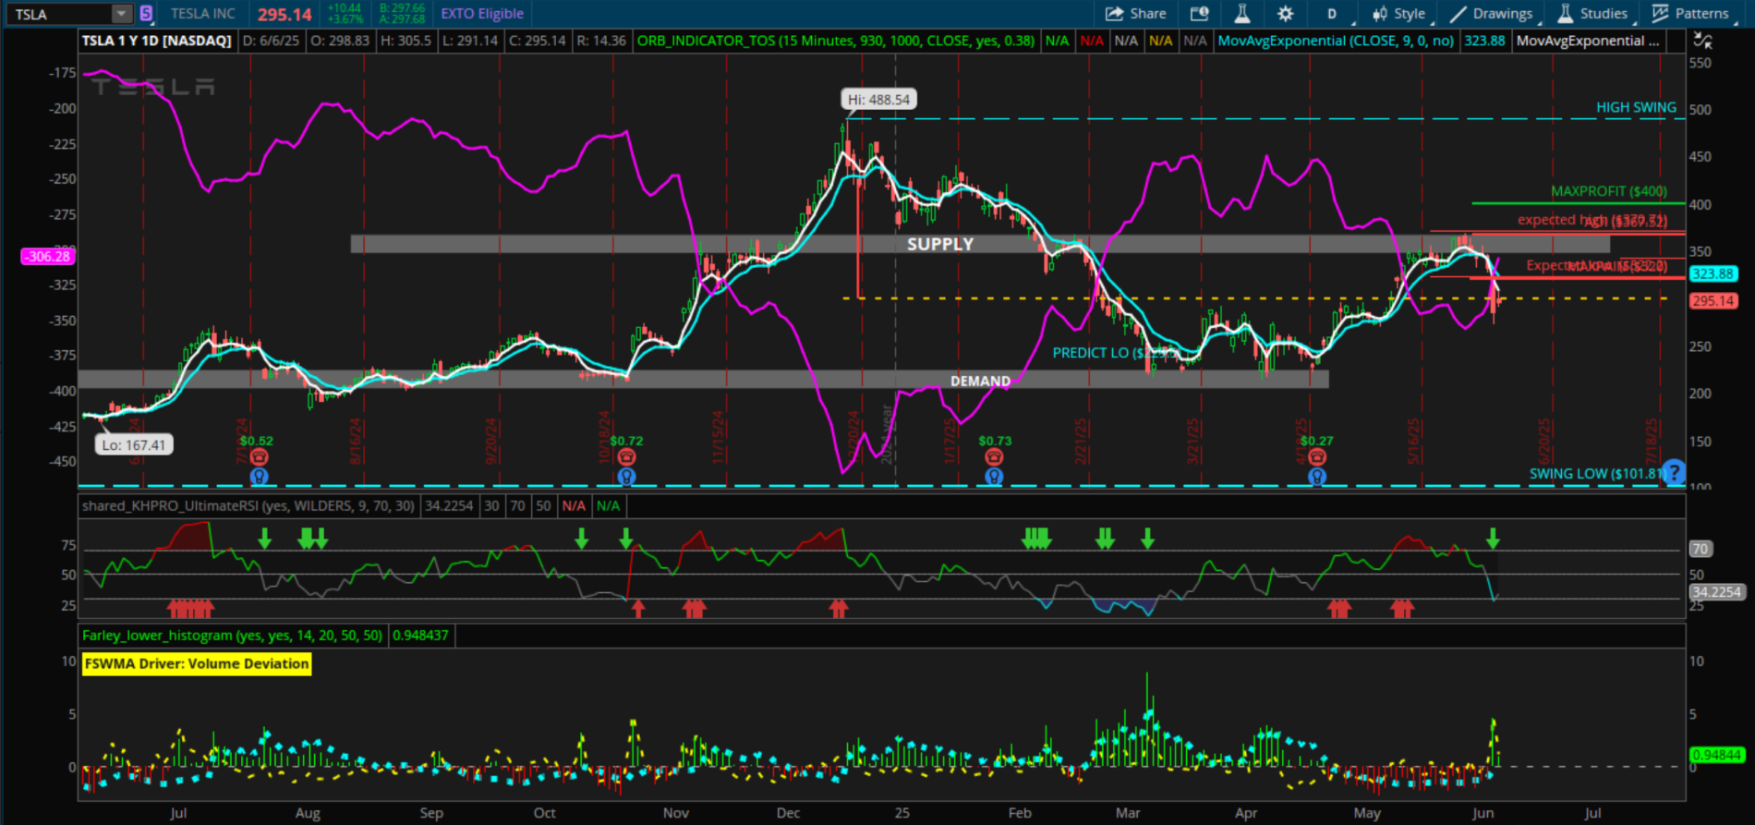Click the Farley_lower_histogram study label
The width and height of the screenshot is (1755, 825).
click(232, 635)
